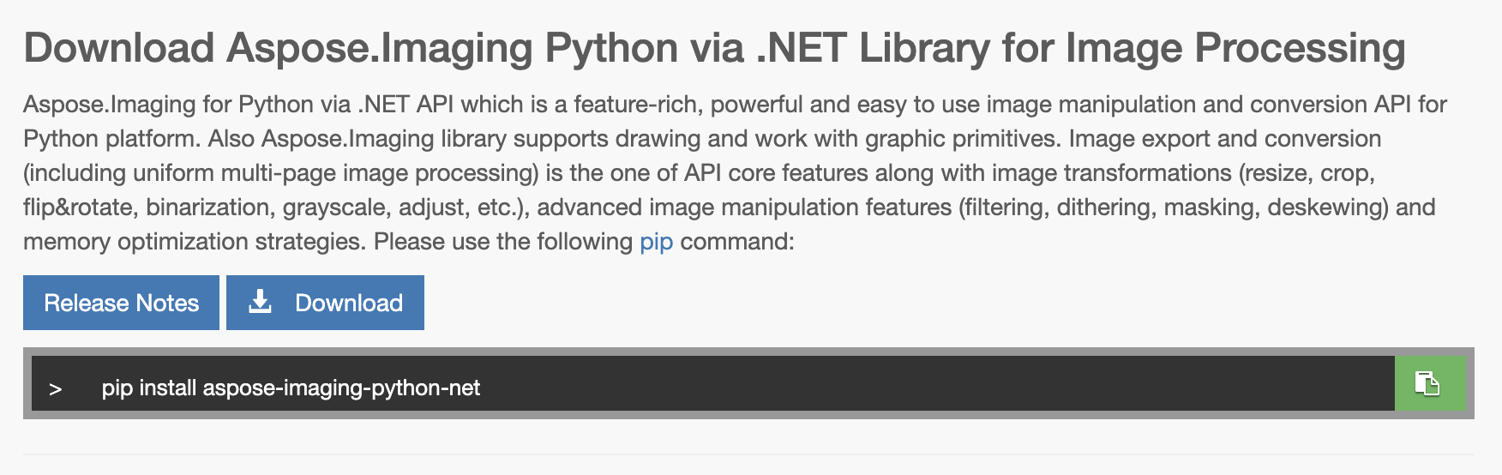Click the word 'command:' after the pip link
1502x475 pixels.
click(737, 242)
